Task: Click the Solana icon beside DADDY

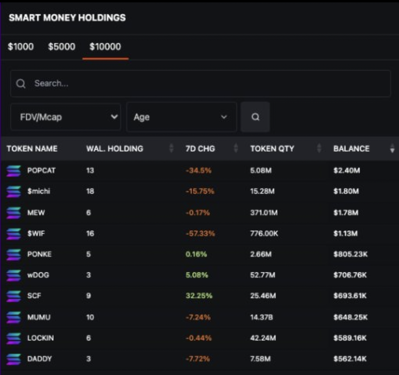Action: click(x=14, y=359)
